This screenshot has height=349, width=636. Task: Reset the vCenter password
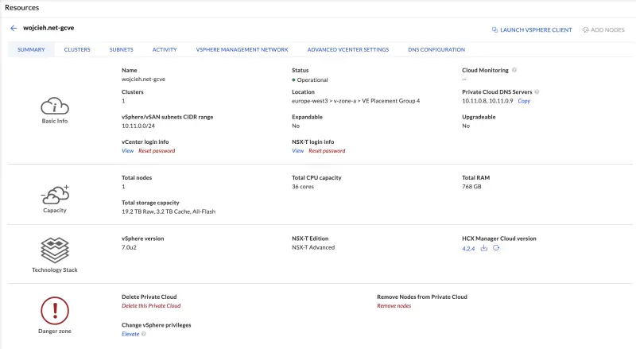(157, 150)
